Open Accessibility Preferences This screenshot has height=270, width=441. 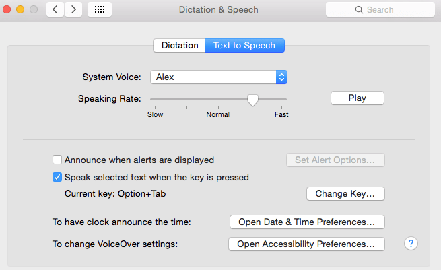point(307,244)
